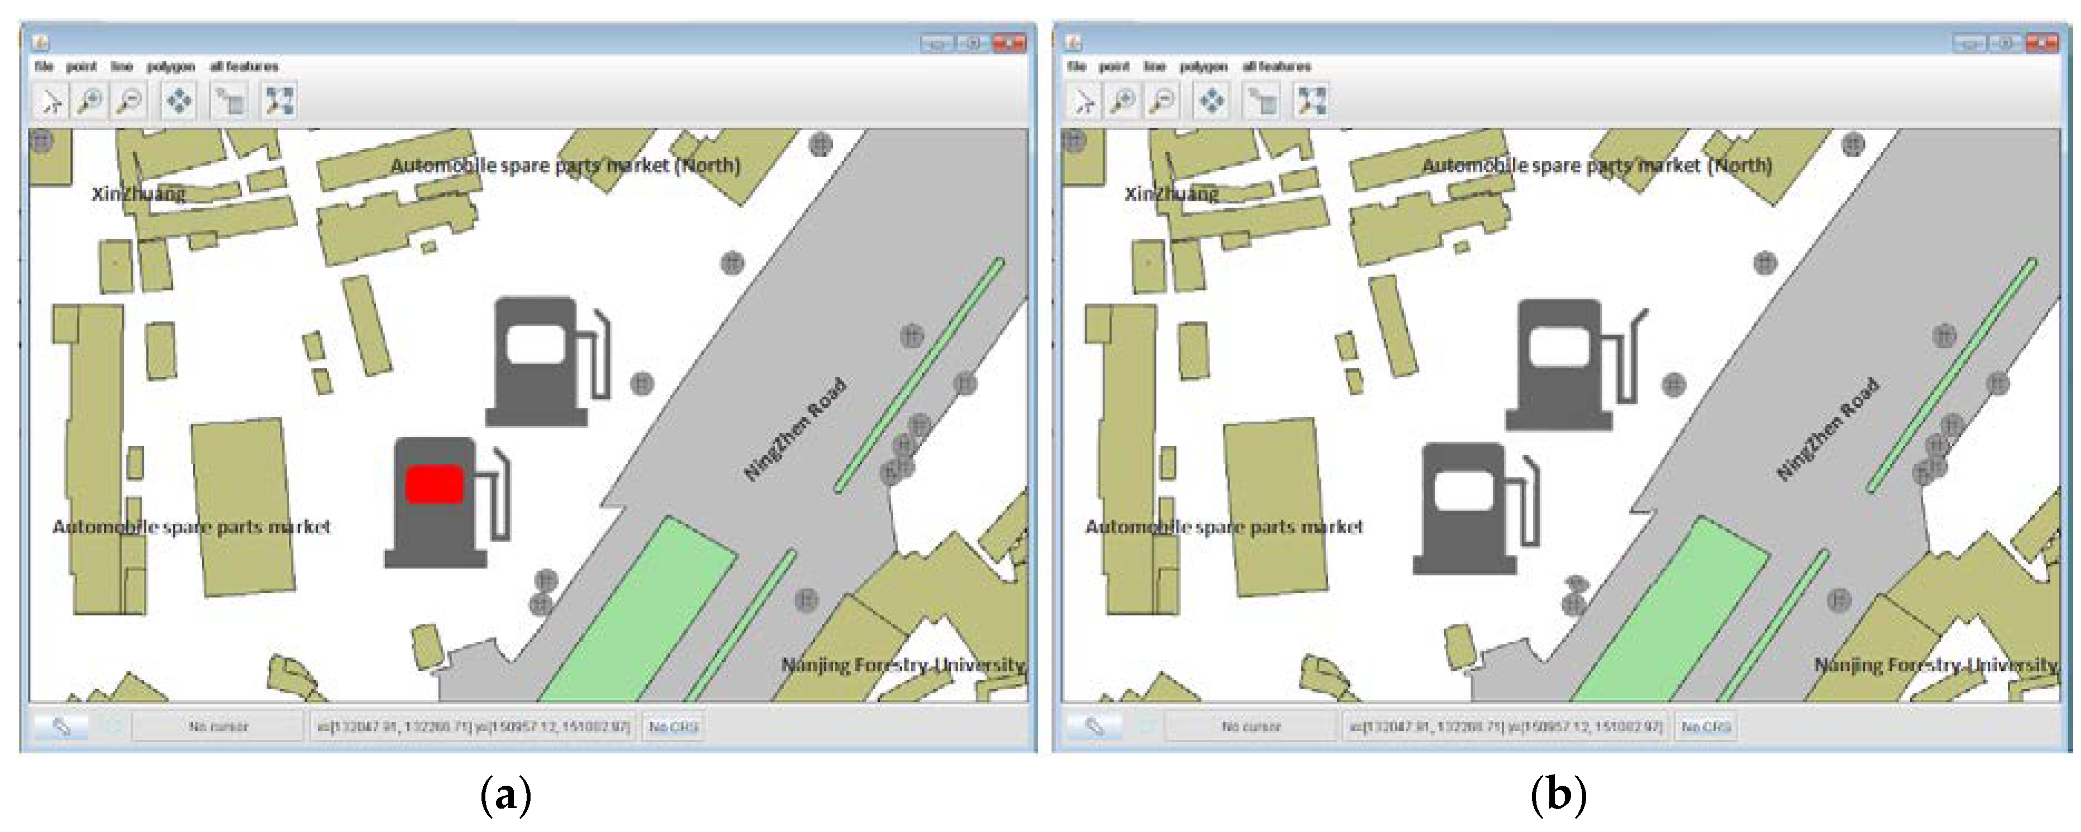Click zoom in magnifier in left window

90,102
